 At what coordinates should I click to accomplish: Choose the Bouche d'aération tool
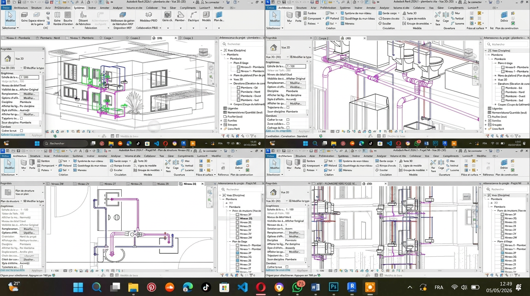point(68,18)
